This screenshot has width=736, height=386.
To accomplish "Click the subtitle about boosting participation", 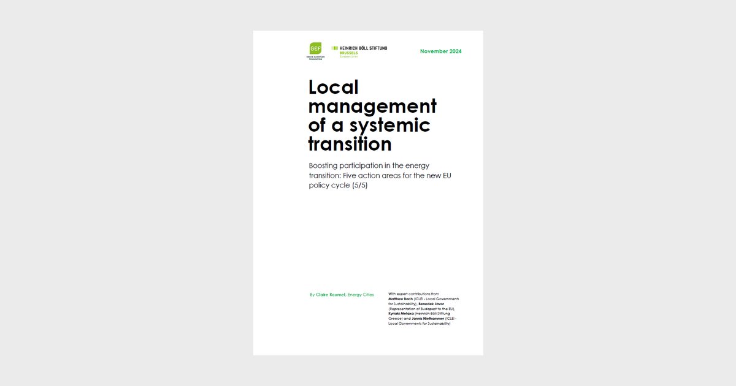I will click(368, 165).
